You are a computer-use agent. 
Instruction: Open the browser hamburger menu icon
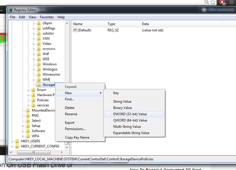click(232, 2)
